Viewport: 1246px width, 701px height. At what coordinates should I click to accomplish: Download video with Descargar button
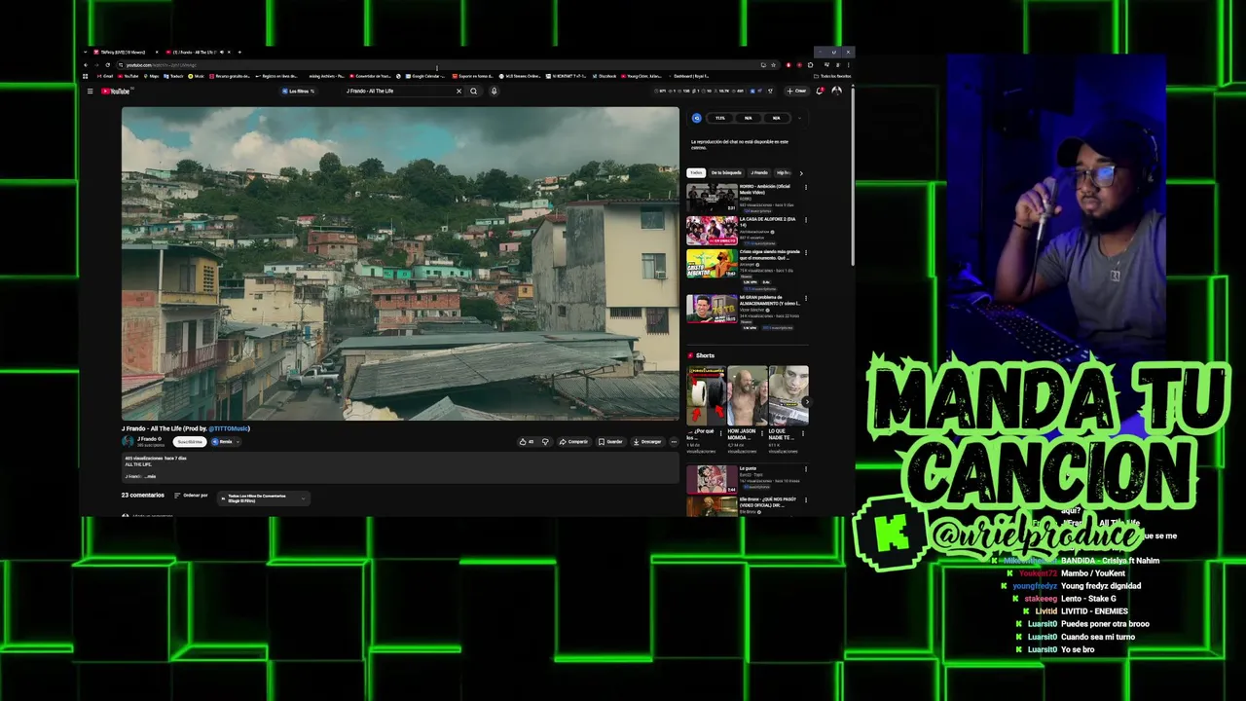tap(647, 441)
